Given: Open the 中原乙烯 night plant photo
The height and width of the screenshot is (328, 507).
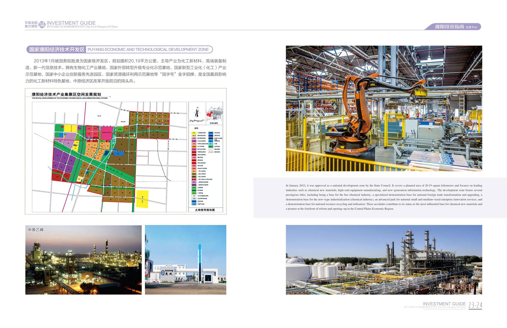Looking at the screenshot, I should tap(83, 260).
